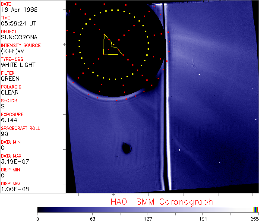259x221 pixels.
Task: Click the HAO SMM Coronagraph title
Action: point(162,202)
